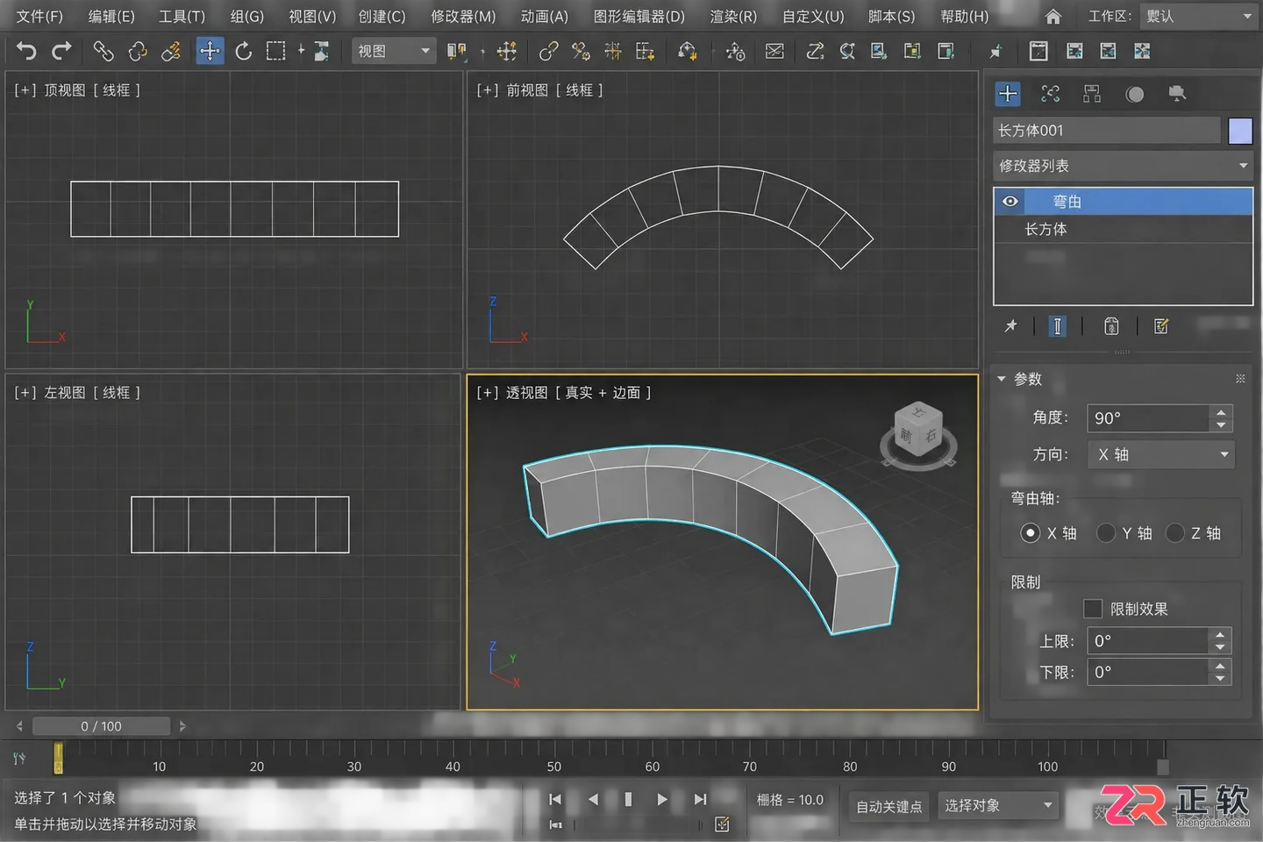The height and width of the screenshot is (842, 1263).
Task: Click the 0 / 100 time slider
Action: [101, 726]
